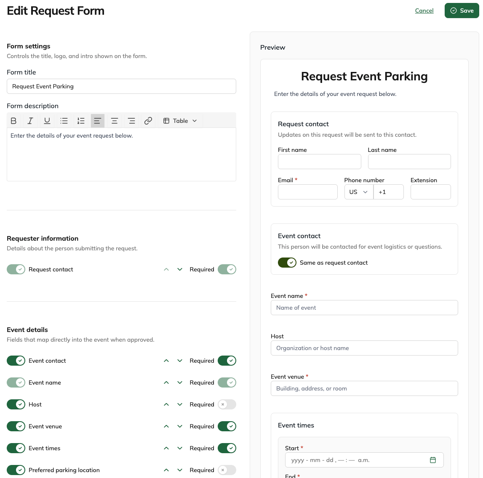Align description text left

point(98,121)
